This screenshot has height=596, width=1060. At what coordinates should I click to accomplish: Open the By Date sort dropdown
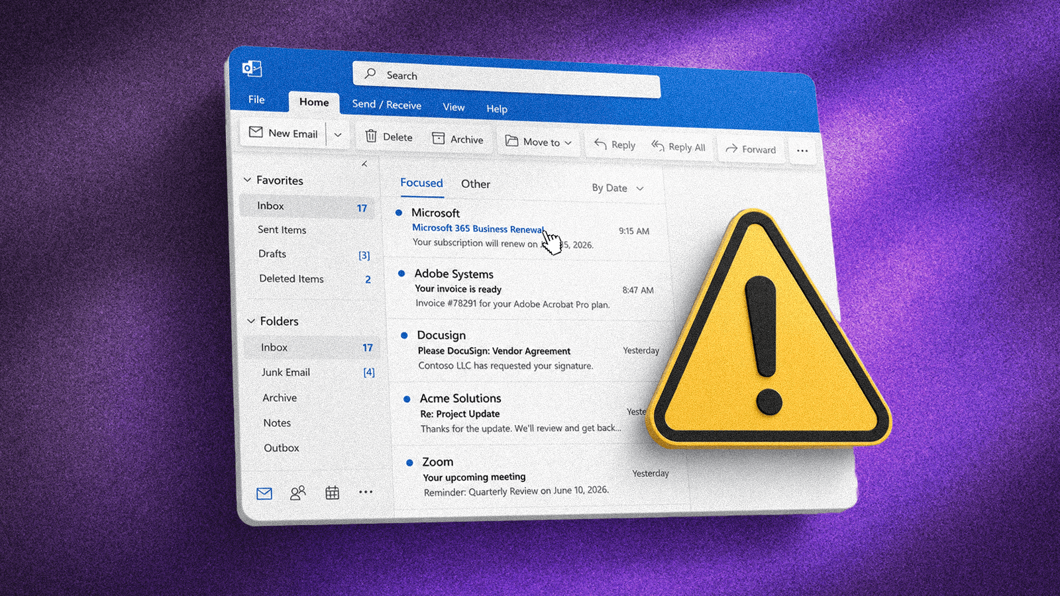click(617, 188)
